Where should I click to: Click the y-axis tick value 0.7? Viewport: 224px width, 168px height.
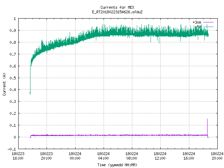pos(13,54)
